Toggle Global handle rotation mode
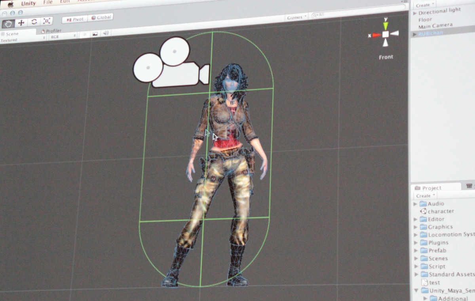475x301 pixels. point(101,18)
